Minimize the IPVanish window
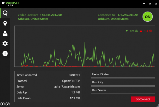 click(x=144, y=4)
